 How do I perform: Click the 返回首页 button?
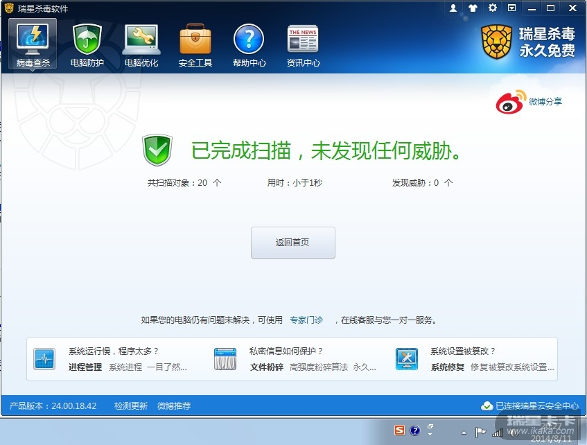click(292, 243)
